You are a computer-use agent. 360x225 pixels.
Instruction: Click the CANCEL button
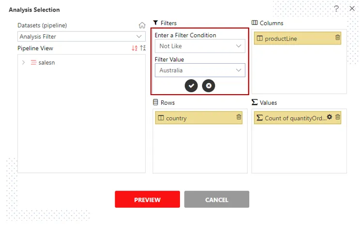click(x=217, y=199)
